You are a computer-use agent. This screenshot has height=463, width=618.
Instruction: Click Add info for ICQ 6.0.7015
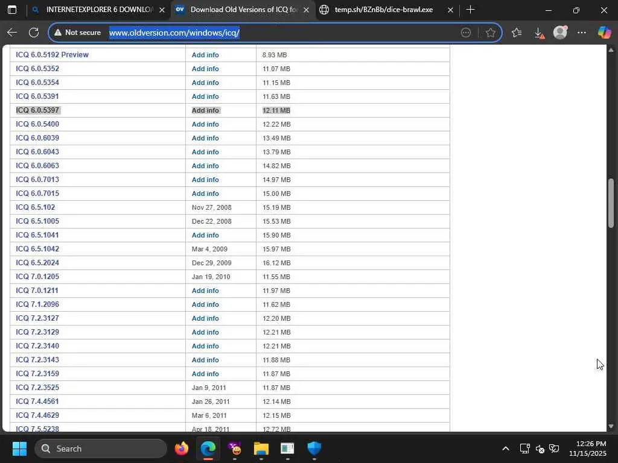[205, 194]
